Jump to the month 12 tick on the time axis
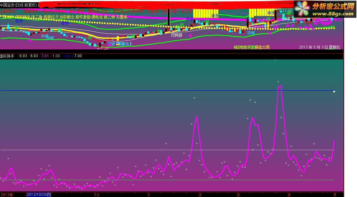 point(97,195)
